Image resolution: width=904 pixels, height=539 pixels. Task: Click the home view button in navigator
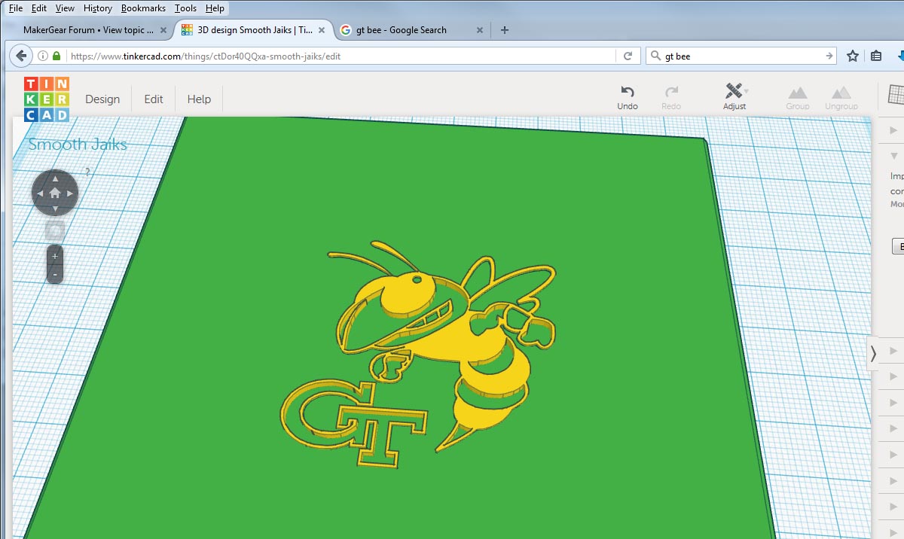(x=55, y=193)
